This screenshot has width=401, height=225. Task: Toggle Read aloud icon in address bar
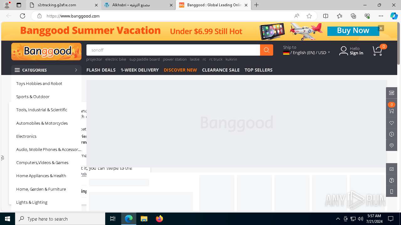point(297,16)
